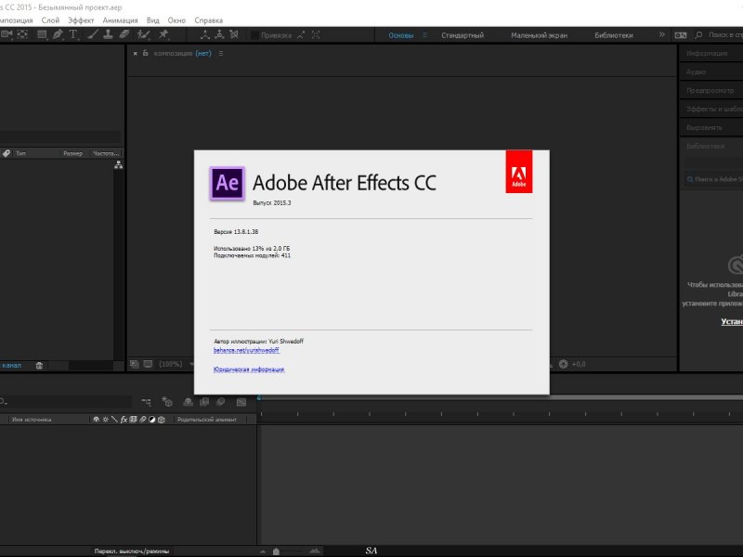Switch to World Axis mode

pos(219,34)
